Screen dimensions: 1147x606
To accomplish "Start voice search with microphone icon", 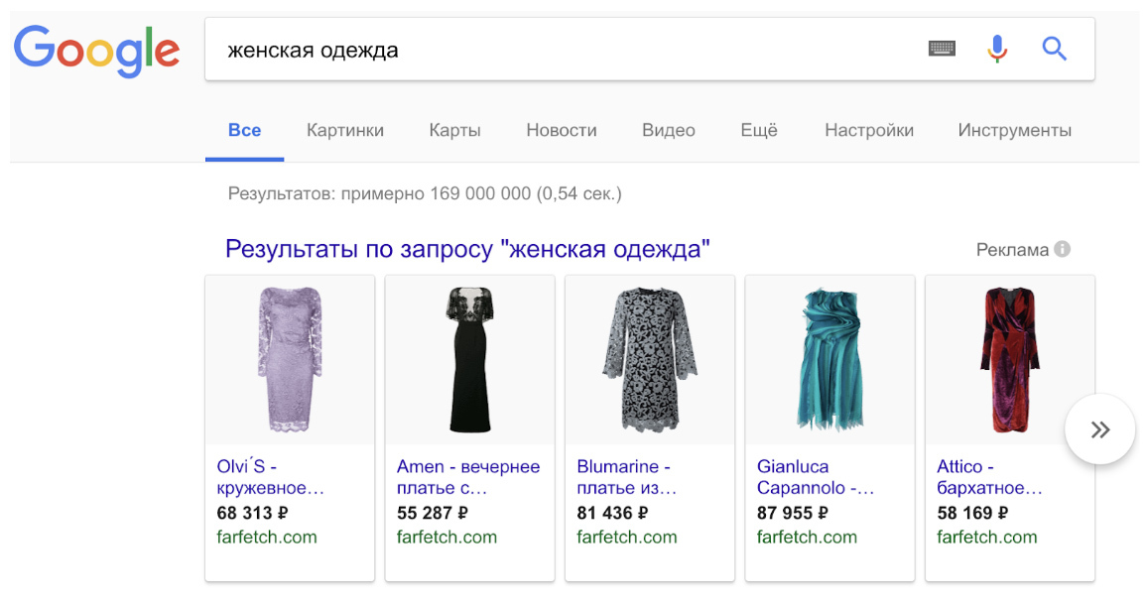I will (x=997, y=49).
